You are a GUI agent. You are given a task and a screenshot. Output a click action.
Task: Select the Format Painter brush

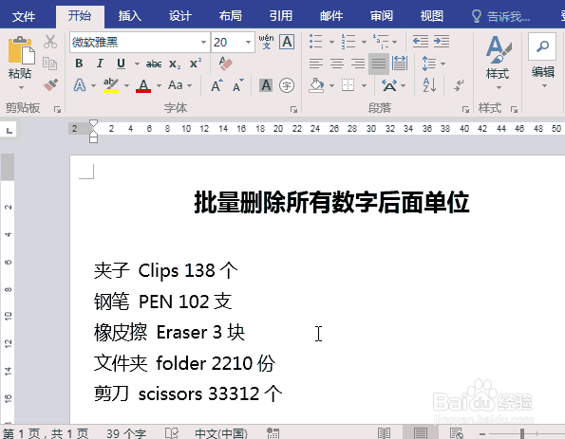point(50,85)
